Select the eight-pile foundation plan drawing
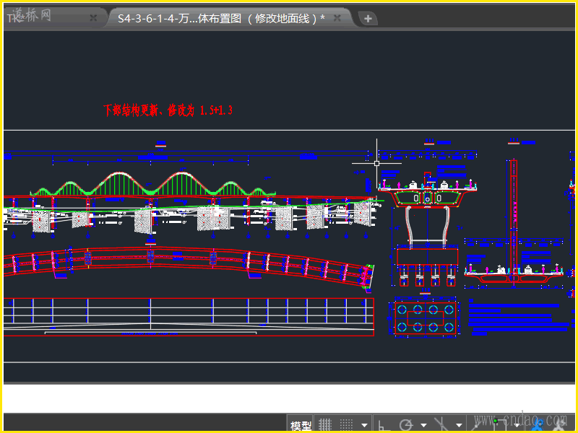578x433 pixels. (426, 318)
